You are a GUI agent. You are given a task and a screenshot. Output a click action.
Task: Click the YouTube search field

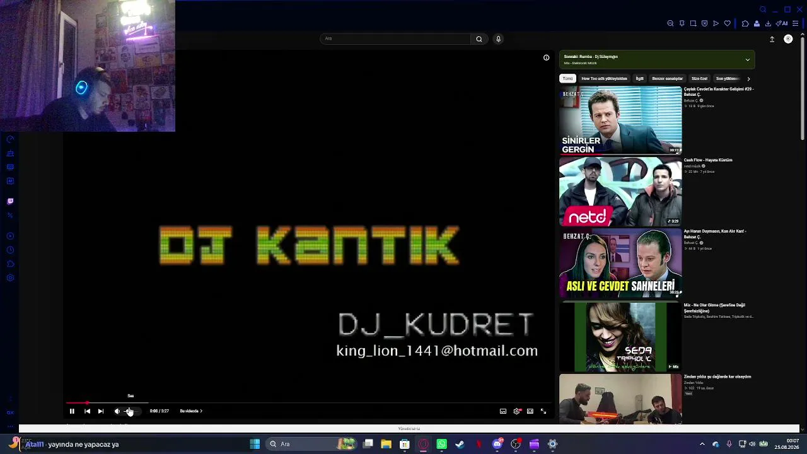click(x=395, y=39)
